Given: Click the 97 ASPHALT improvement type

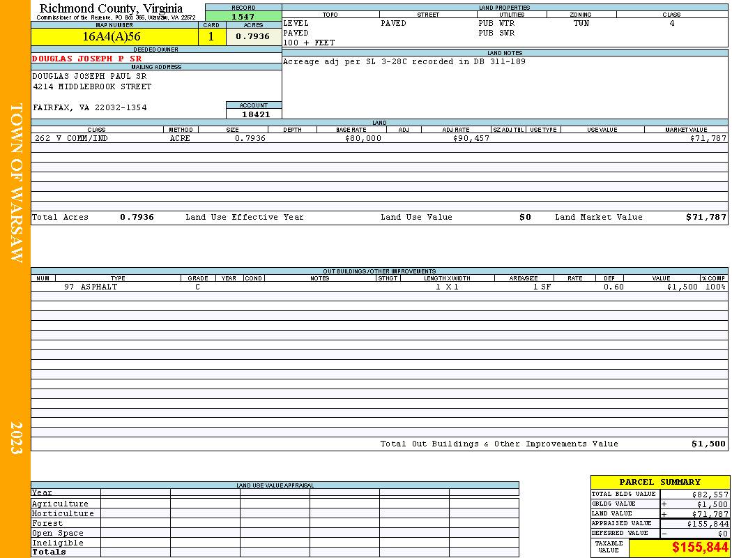Looking at the screenshot, I should pyautogui.click(x=91, y=287).
